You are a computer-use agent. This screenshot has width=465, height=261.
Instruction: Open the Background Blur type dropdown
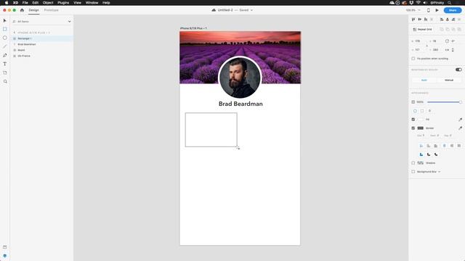[x=439, y=172]
